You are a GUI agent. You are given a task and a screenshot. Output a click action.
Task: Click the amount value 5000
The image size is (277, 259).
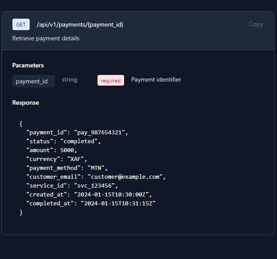(67, 150)
